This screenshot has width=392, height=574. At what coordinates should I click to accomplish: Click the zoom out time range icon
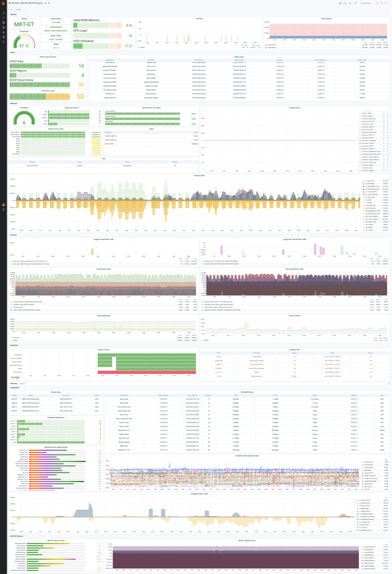[x=377, y=3]
